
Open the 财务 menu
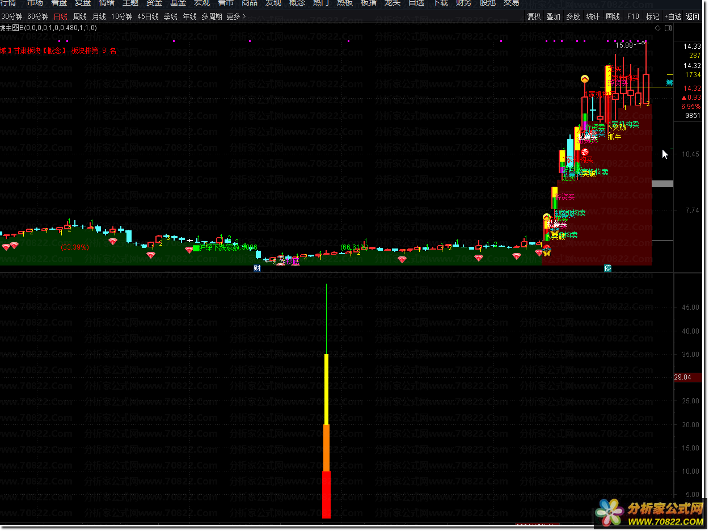[x=464, y=3]
